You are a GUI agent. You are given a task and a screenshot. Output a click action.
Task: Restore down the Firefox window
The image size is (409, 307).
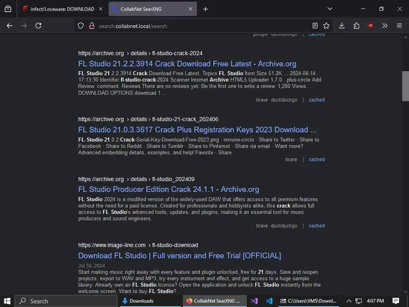381,9
